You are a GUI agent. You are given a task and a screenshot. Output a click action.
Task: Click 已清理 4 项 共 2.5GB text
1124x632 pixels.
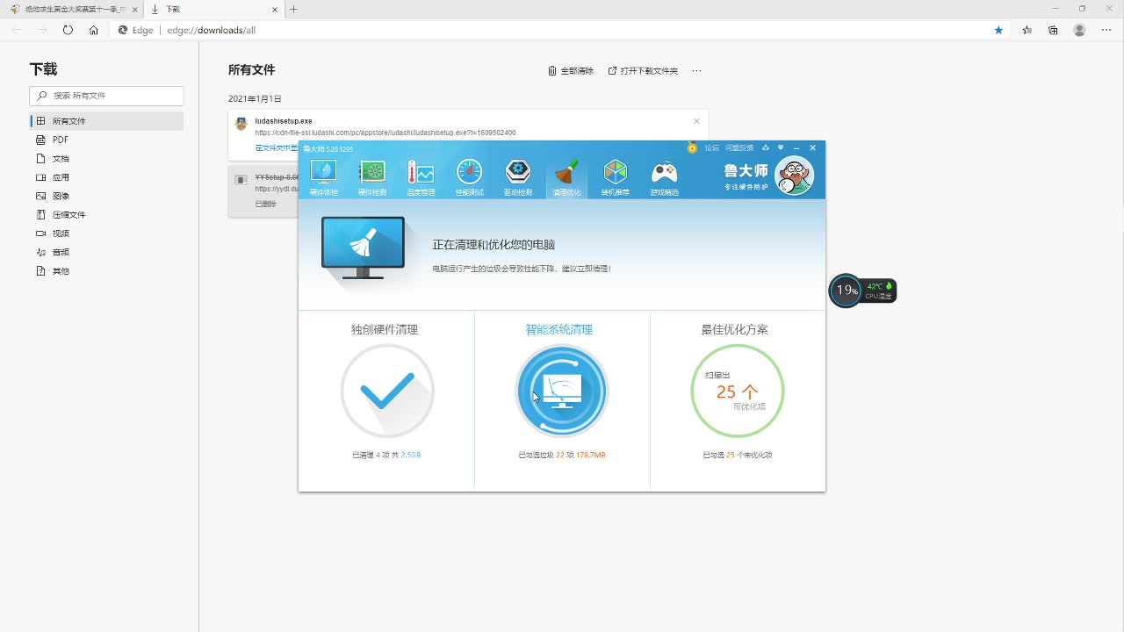386,455
